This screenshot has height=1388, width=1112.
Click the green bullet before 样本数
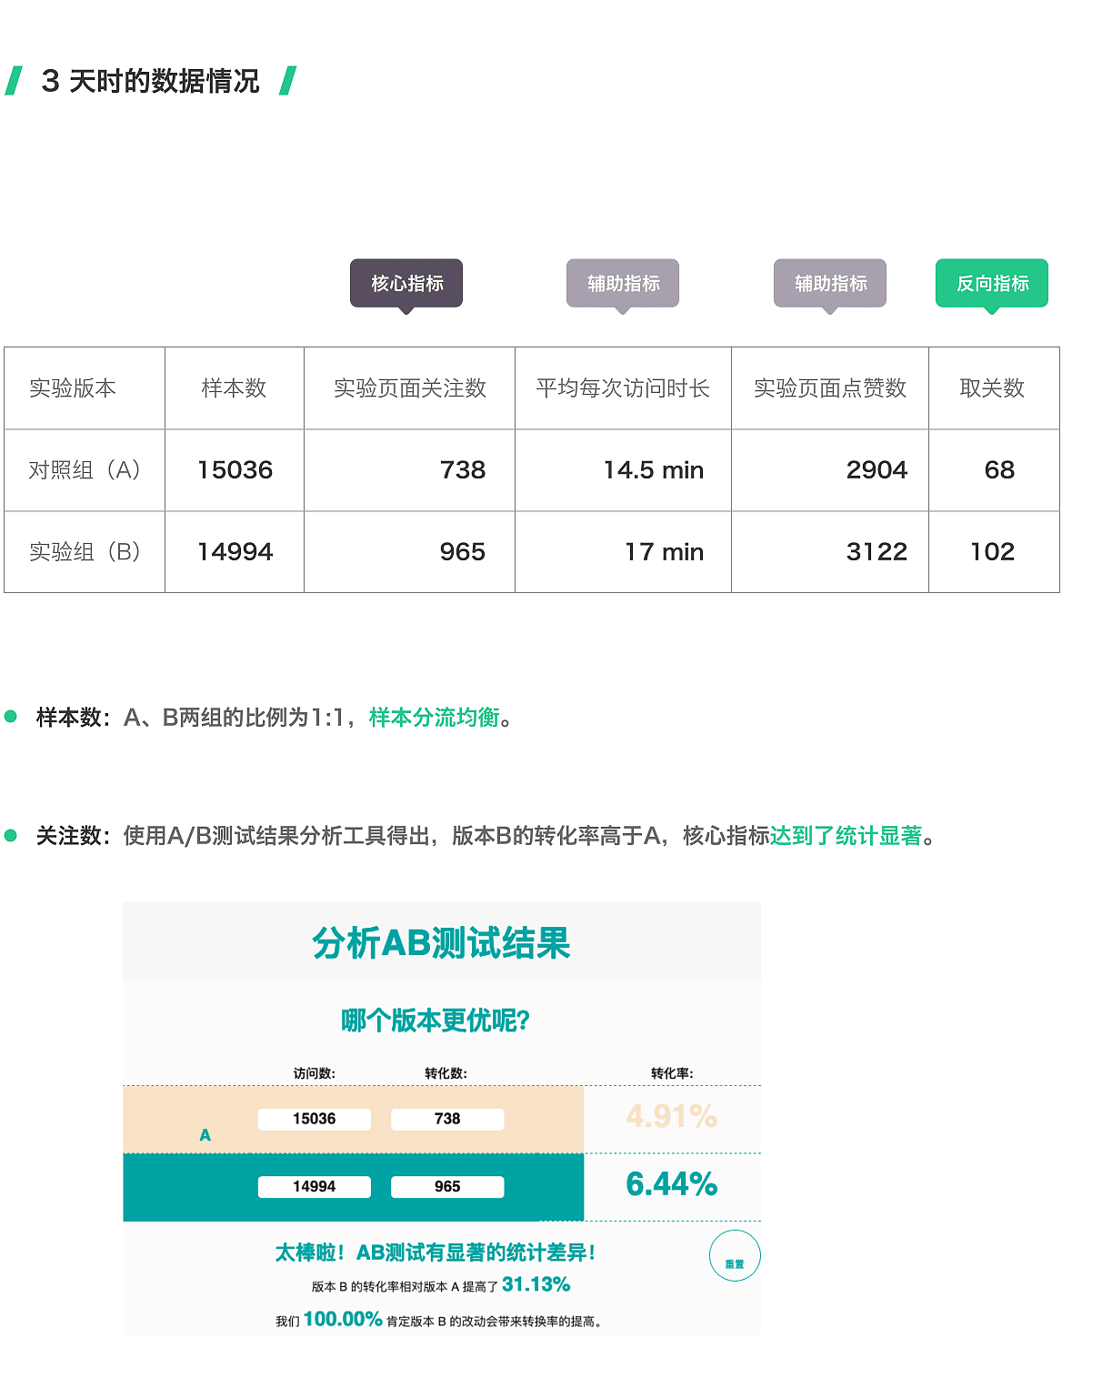(10, 718)
